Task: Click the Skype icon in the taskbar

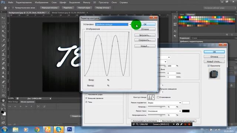Action: pyautogui.click(x=59, y=130)
